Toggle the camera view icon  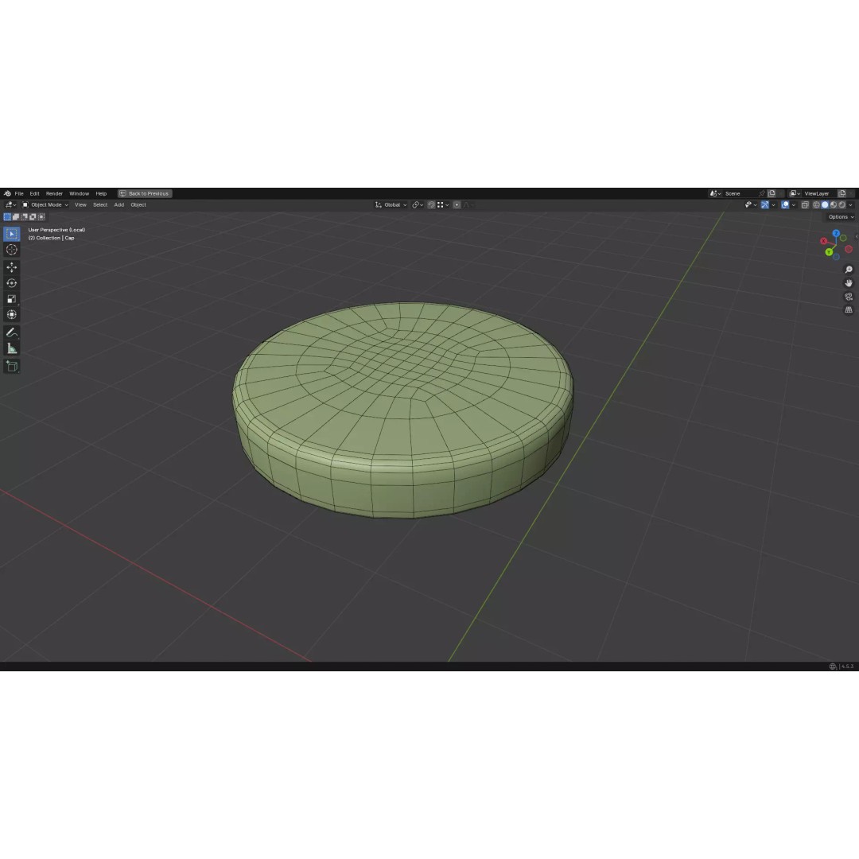click(849, 297)
